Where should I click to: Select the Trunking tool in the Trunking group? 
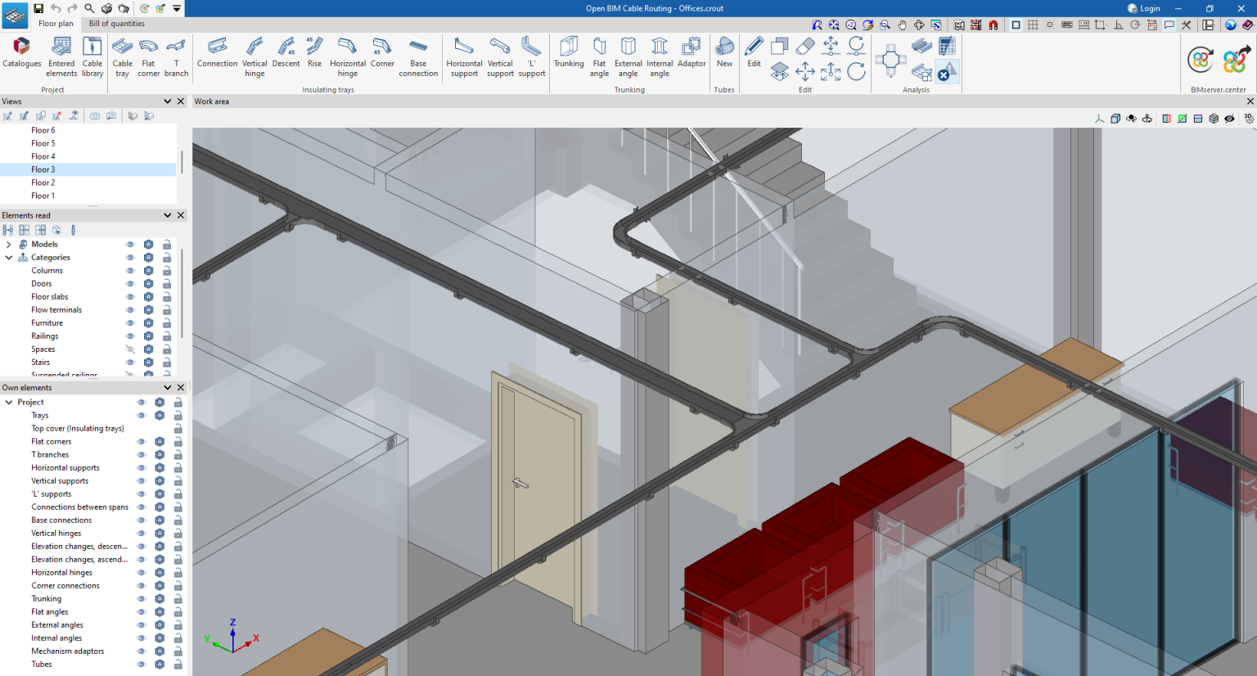pos(569,55)
